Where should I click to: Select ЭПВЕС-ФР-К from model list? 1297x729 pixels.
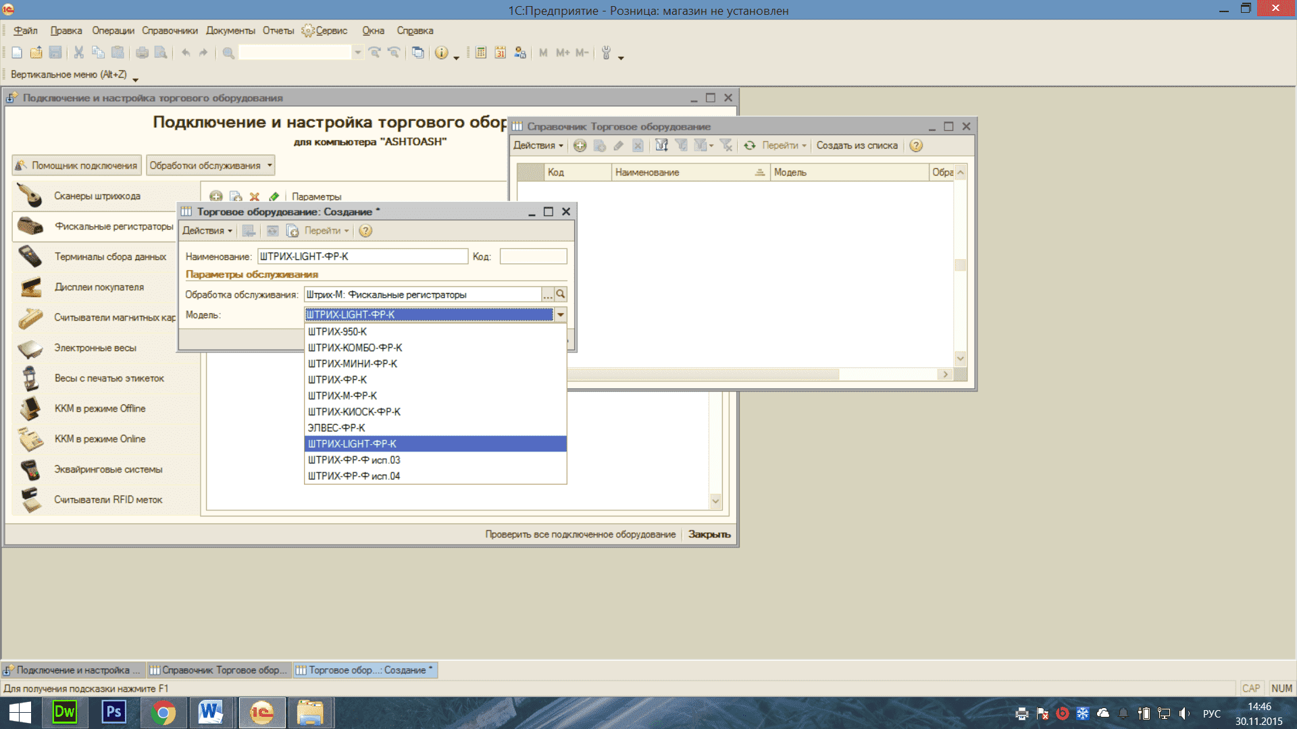tap(435, 427)
